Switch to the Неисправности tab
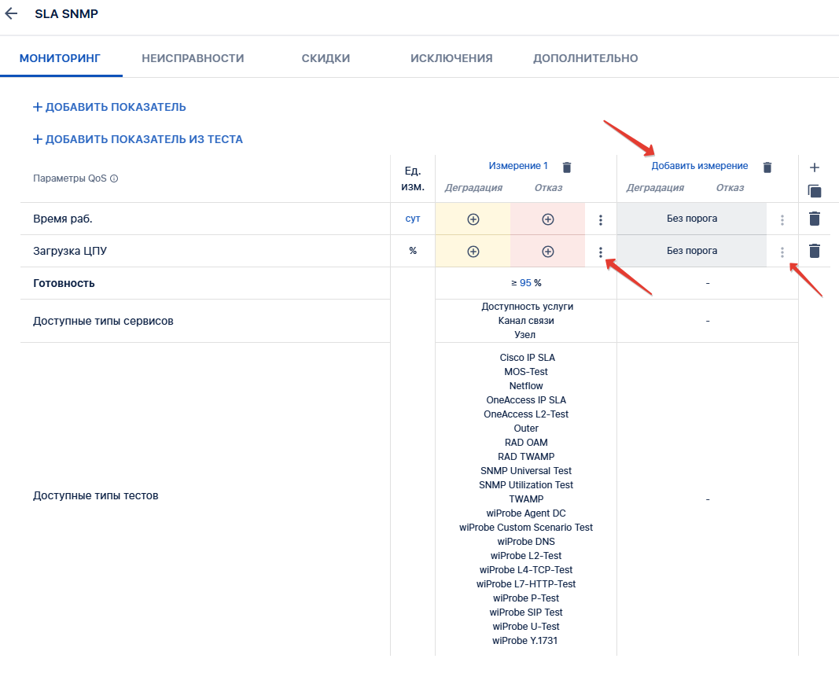The image size is (839, 677). click(193, 58)
